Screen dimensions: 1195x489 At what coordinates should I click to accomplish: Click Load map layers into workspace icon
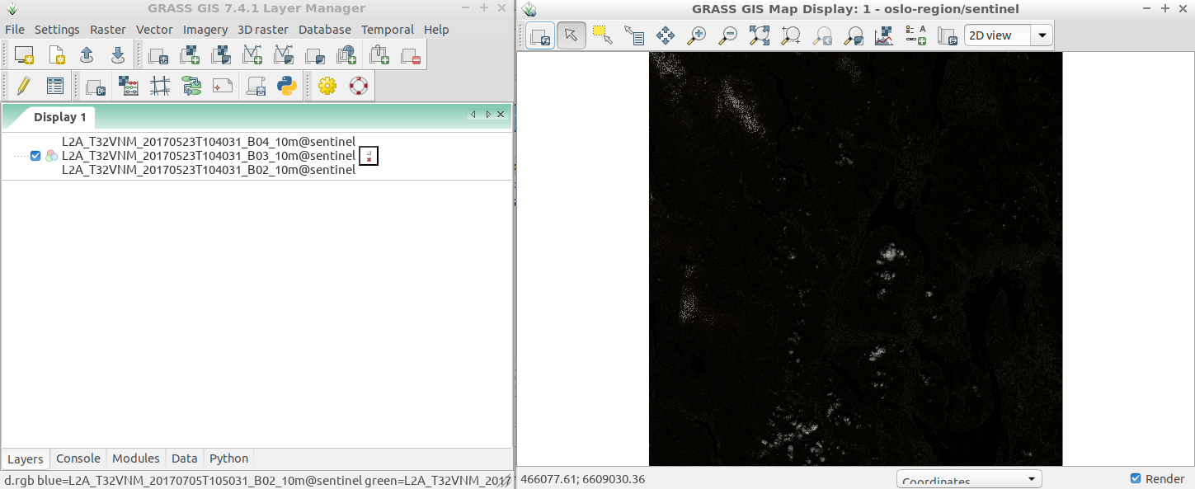click(158, 55)
